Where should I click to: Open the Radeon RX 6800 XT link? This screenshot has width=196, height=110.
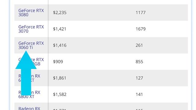coord(29,94)
